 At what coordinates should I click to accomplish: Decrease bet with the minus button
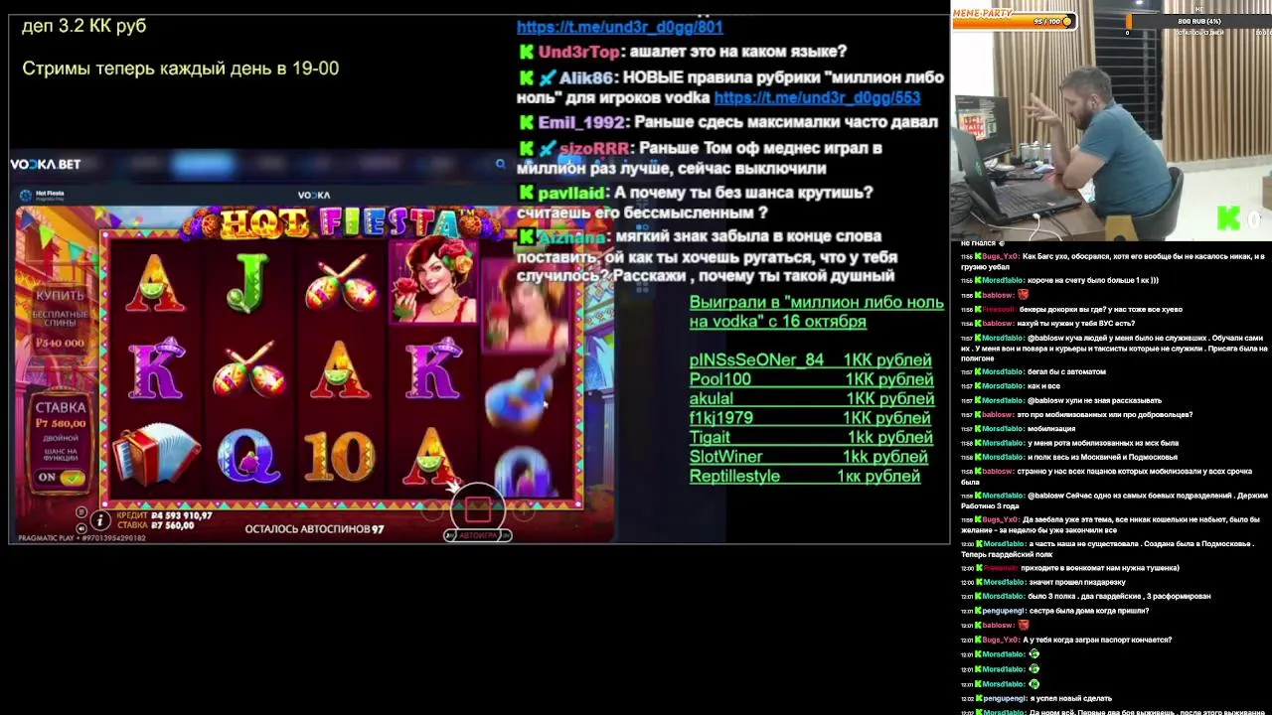pyautogui.click(x=431, y=512)
